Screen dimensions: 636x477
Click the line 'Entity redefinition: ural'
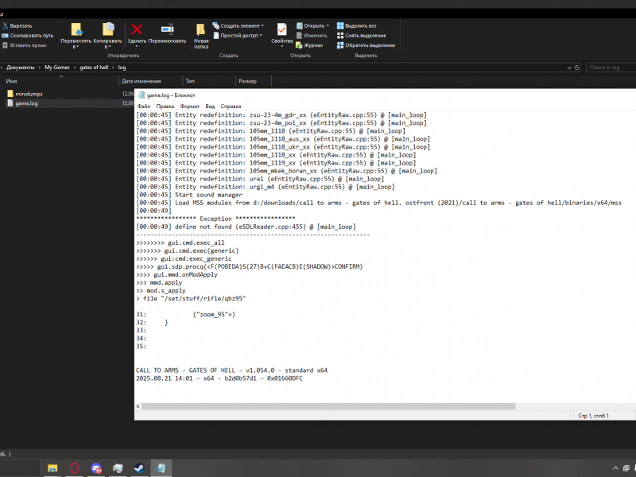(260, 179)
